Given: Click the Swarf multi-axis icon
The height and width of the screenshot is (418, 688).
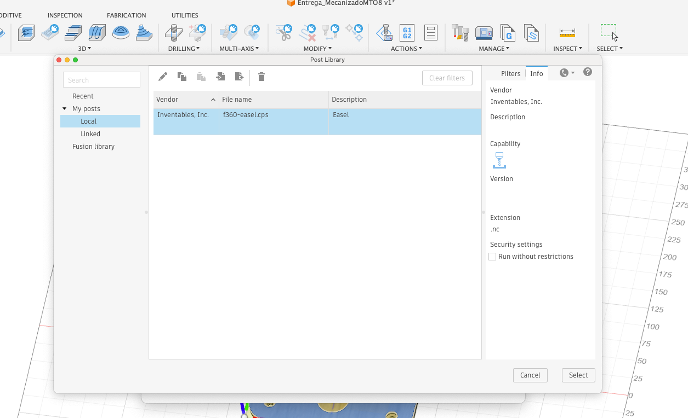Looking at the screenshot, I should [229, 32].
